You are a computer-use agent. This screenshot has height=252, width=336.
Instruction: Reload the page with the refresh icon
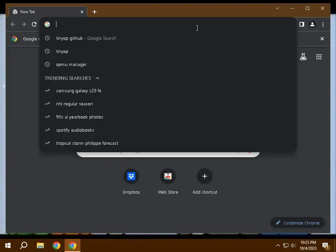34,24
